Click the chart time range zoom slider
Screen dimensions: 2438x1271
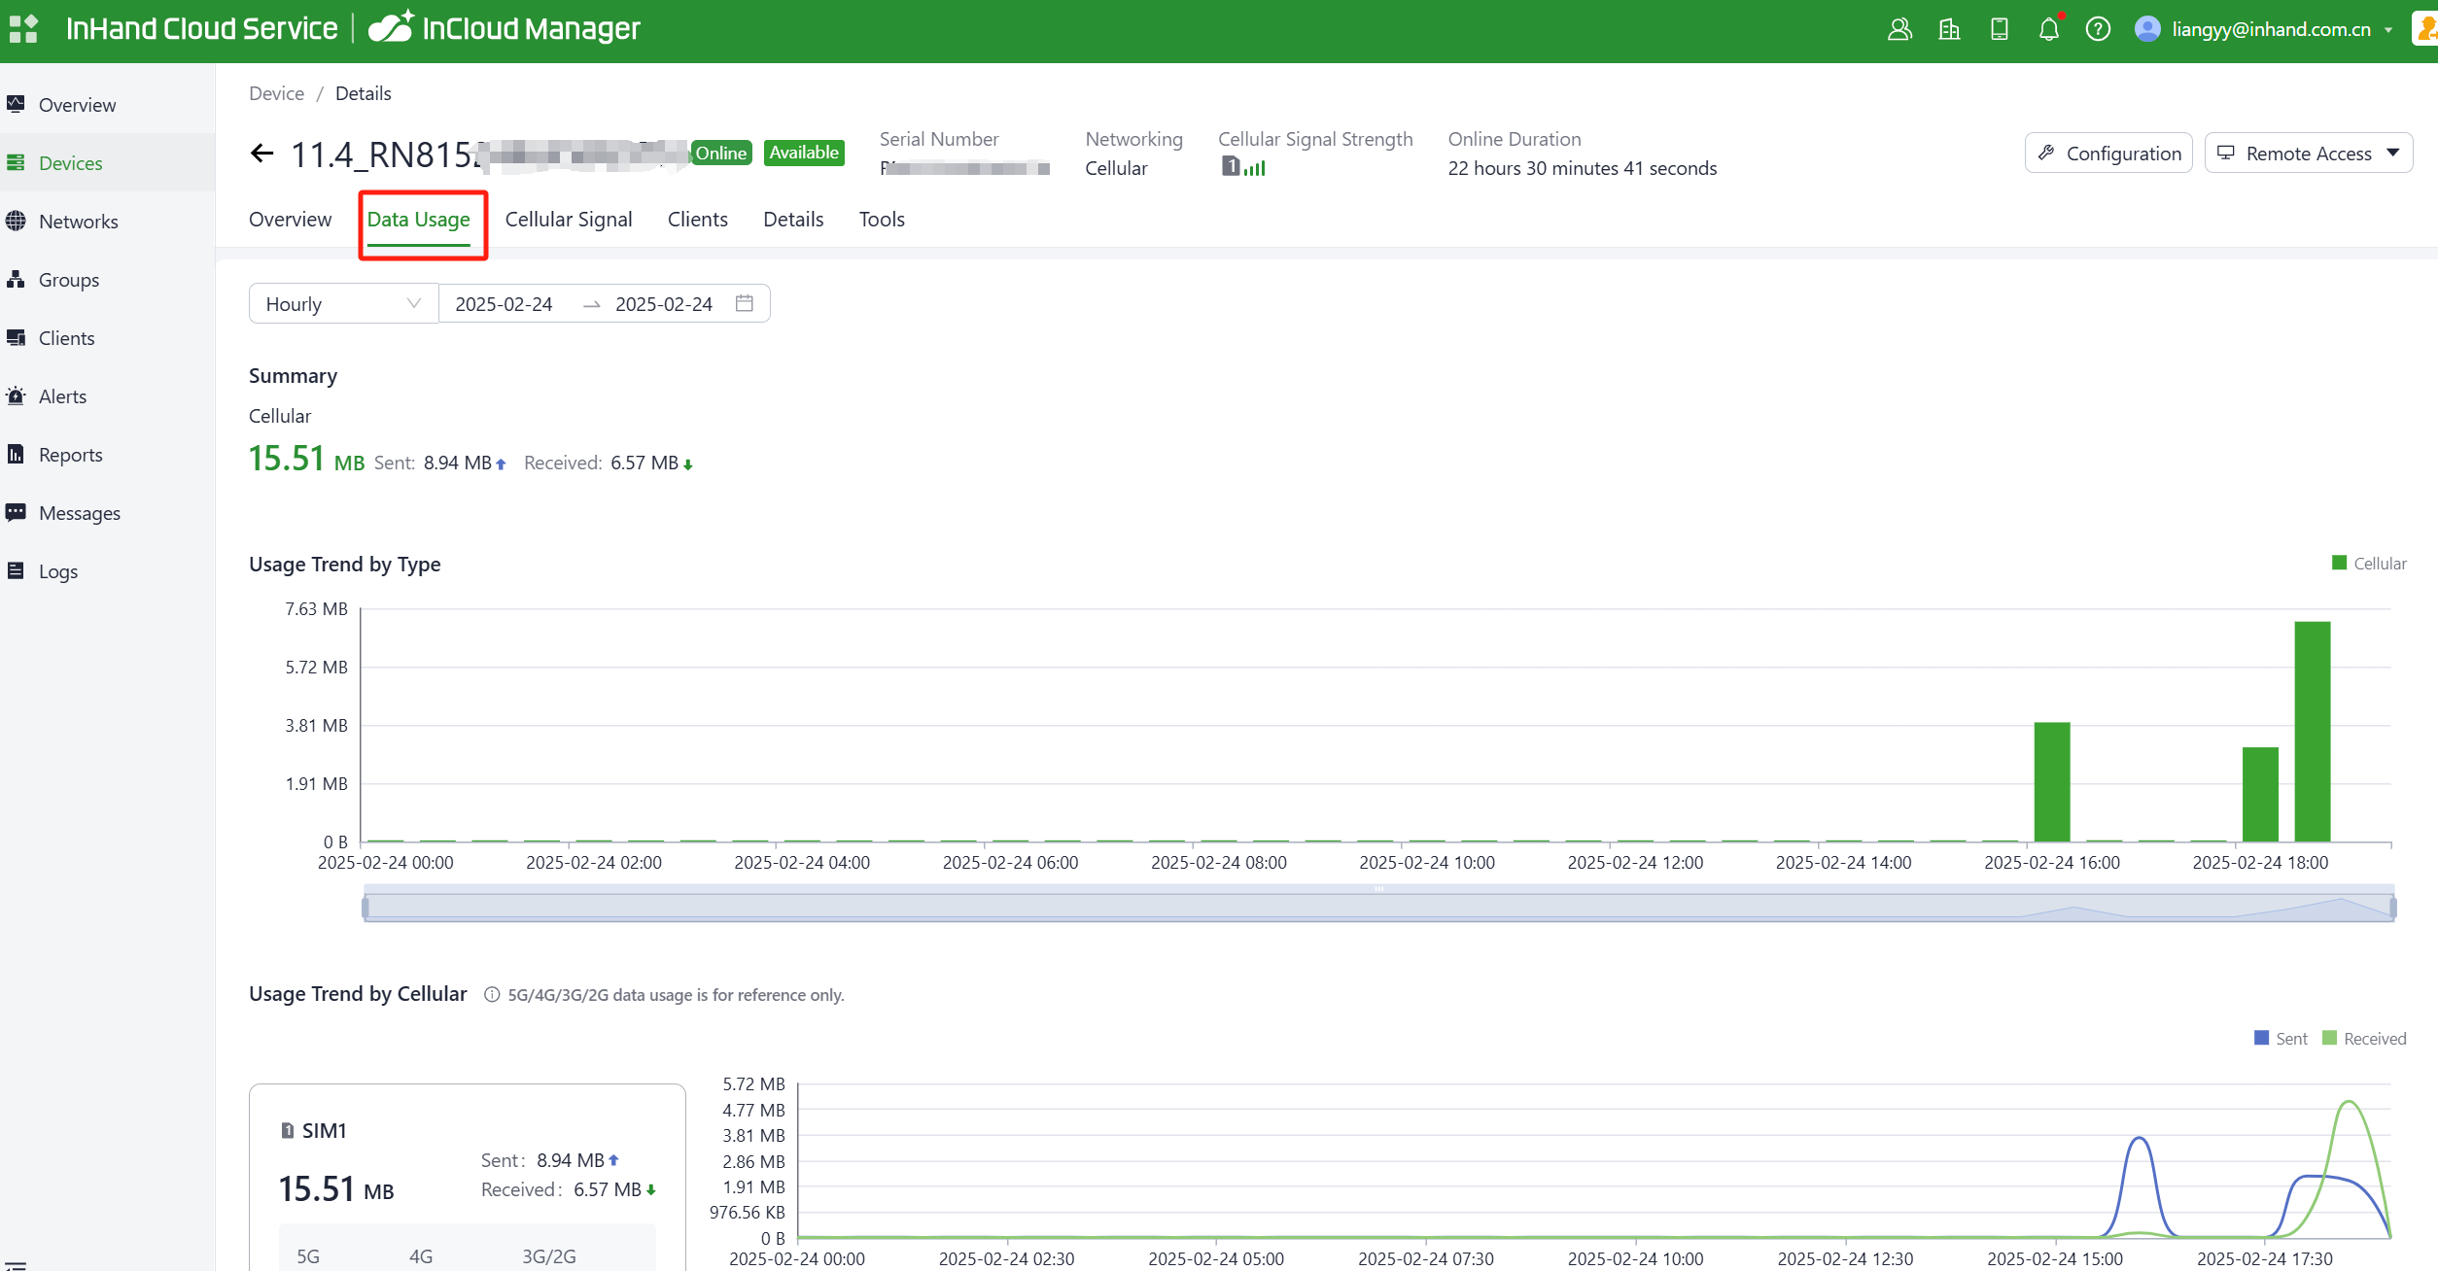pyautogui.click(x=1377, y=907)
